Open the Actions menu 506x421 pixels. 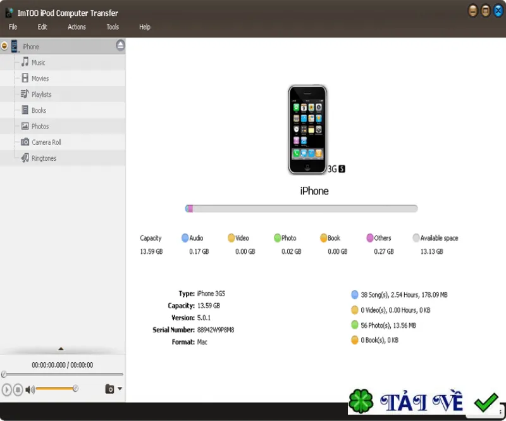click(77, 27)
